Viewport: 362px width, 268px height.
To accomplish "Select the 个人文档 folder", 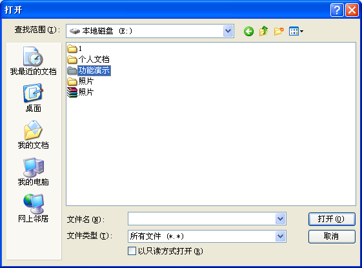I will tap(88, 59).
